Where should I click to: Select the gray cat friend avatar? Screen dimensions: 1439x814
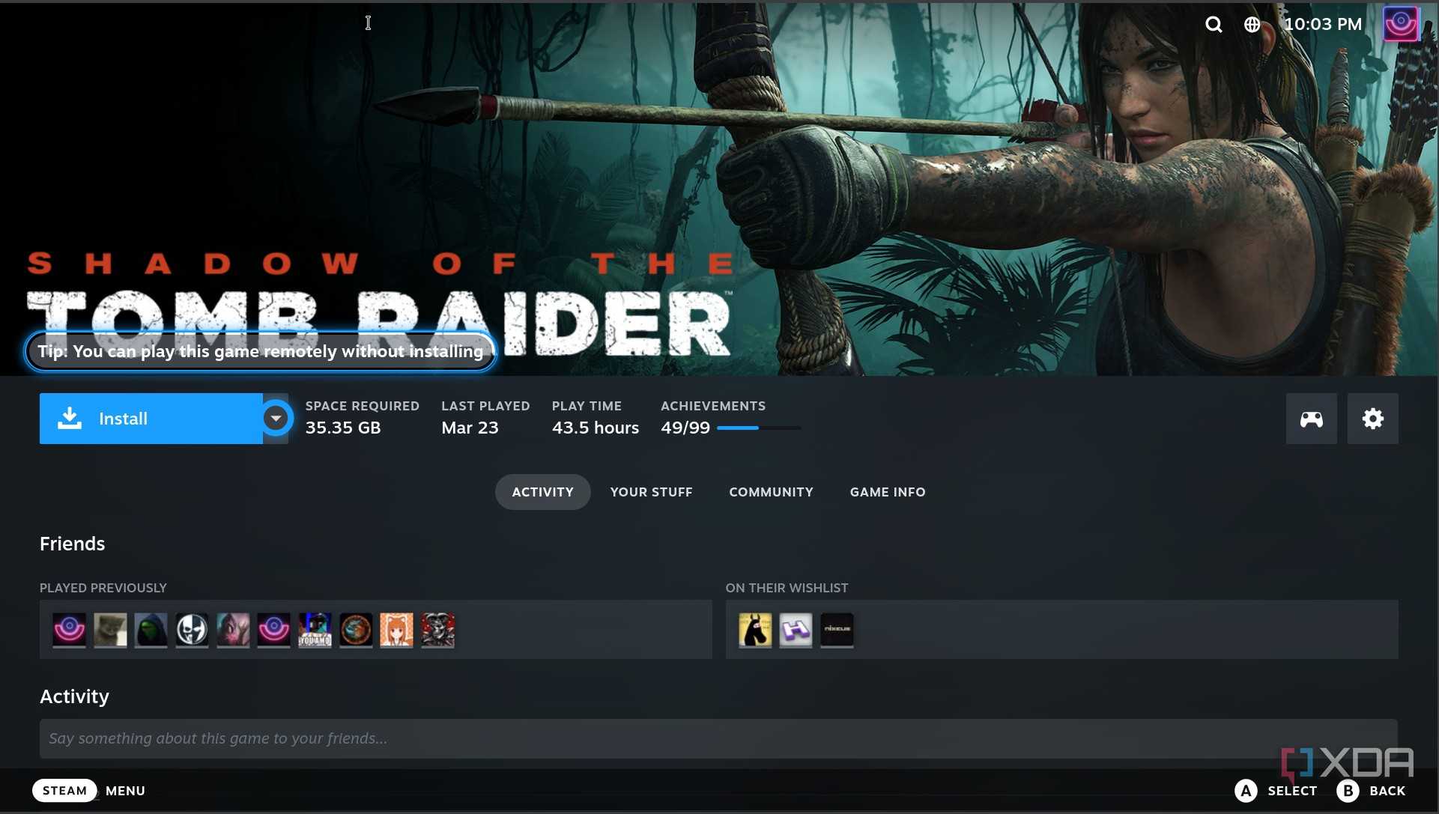110,630
